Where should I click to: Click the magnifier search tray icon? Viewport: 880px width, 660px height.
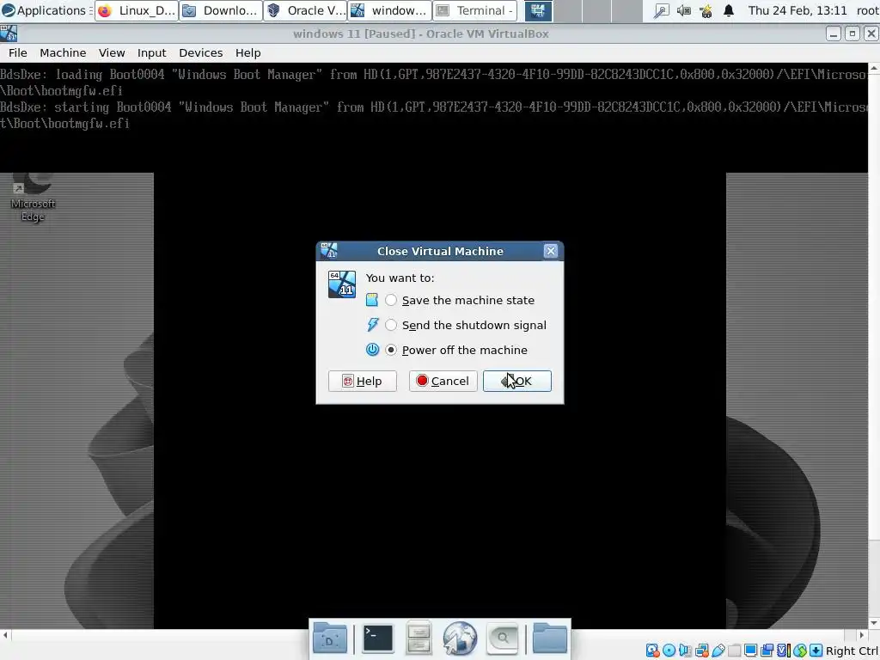pyautogui.click(x=661, y=10)
